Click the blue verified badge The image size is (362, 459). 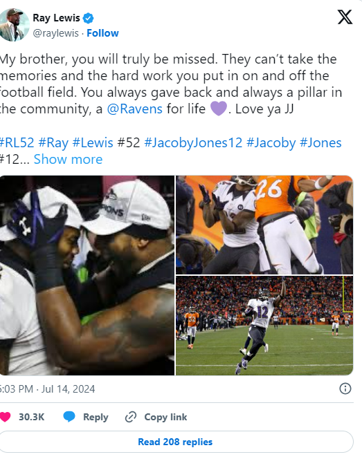[88, 18]
